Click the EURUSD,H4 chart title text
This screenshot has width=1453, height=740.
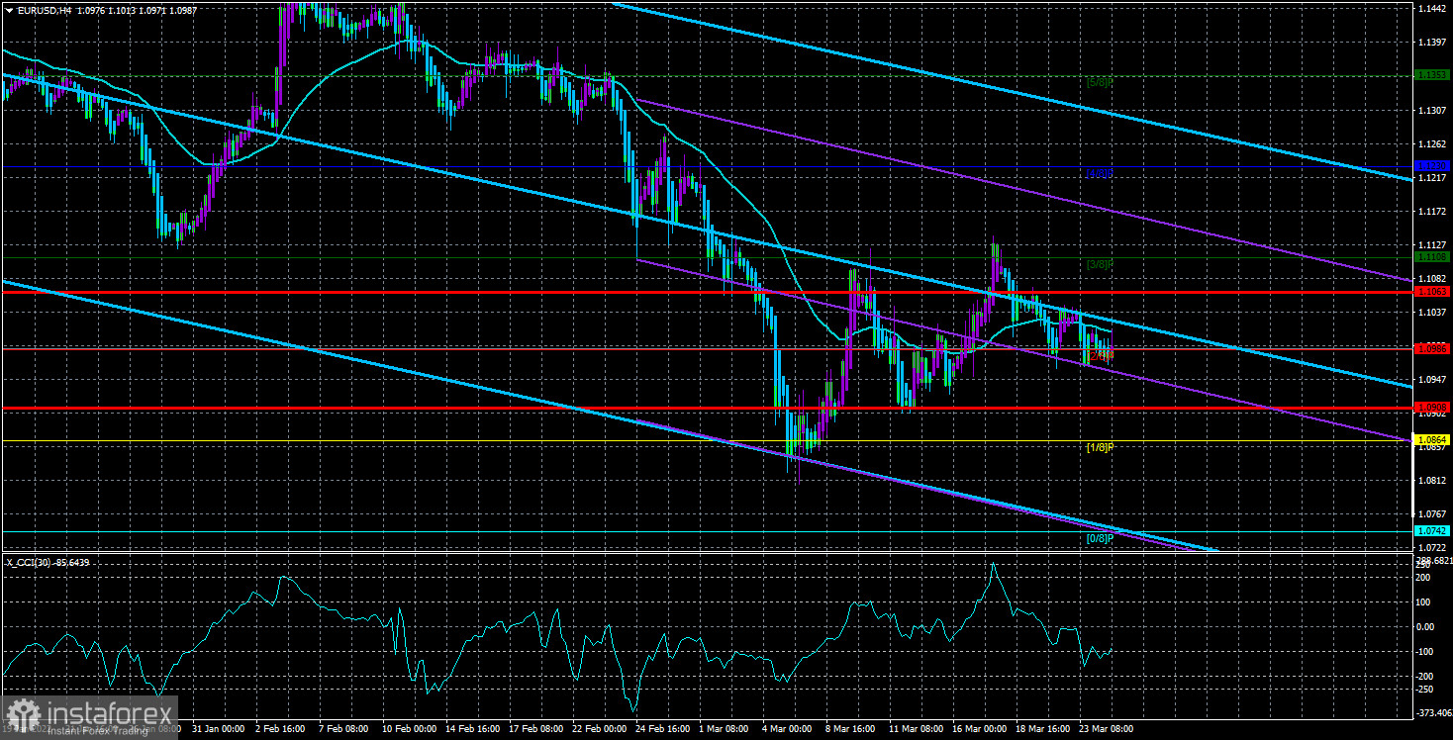pos(47,9)
